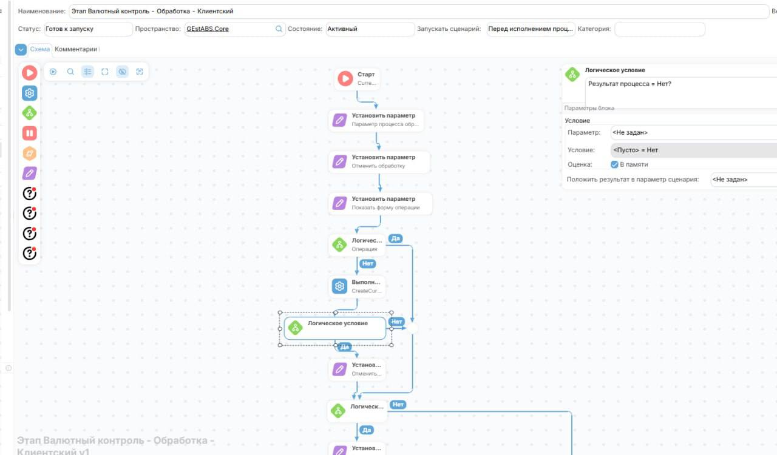Viewport: 777px width, 455px height.
Task: Open the 'Состояние' dropdown showing 'Активный'
Action: tap(369, 29)
